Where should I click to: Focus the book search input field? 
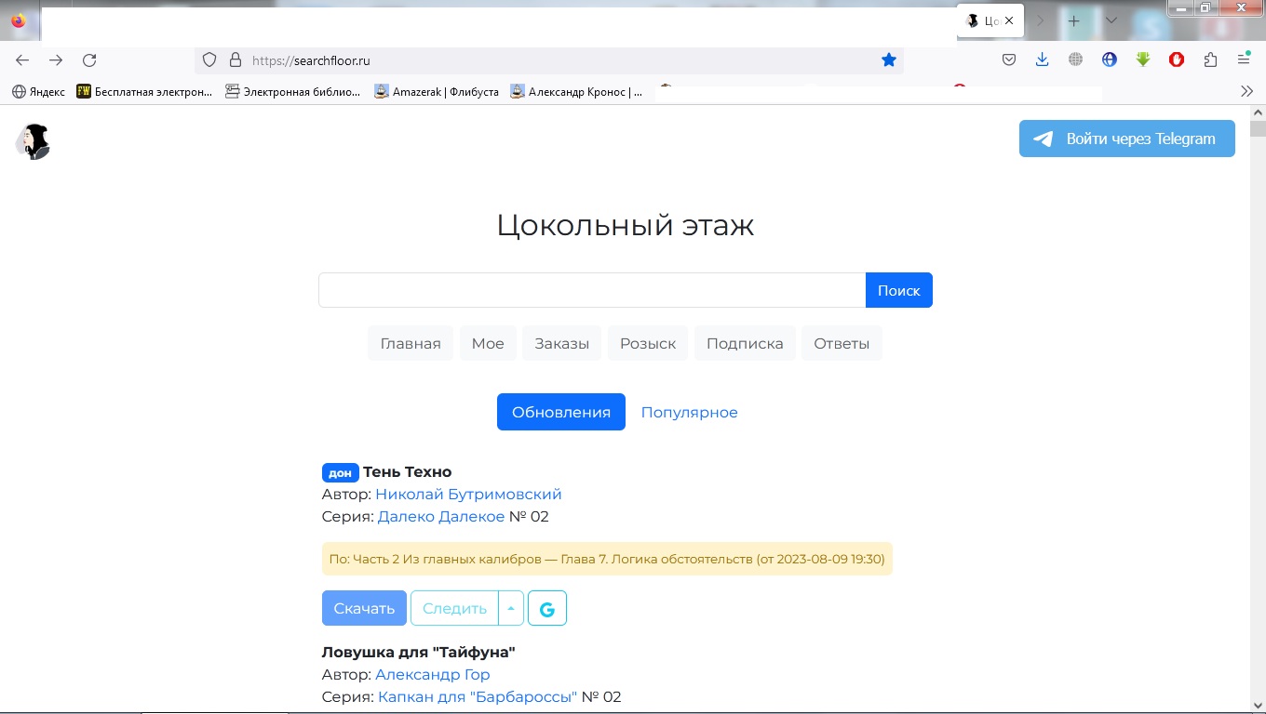coord(592,290)
